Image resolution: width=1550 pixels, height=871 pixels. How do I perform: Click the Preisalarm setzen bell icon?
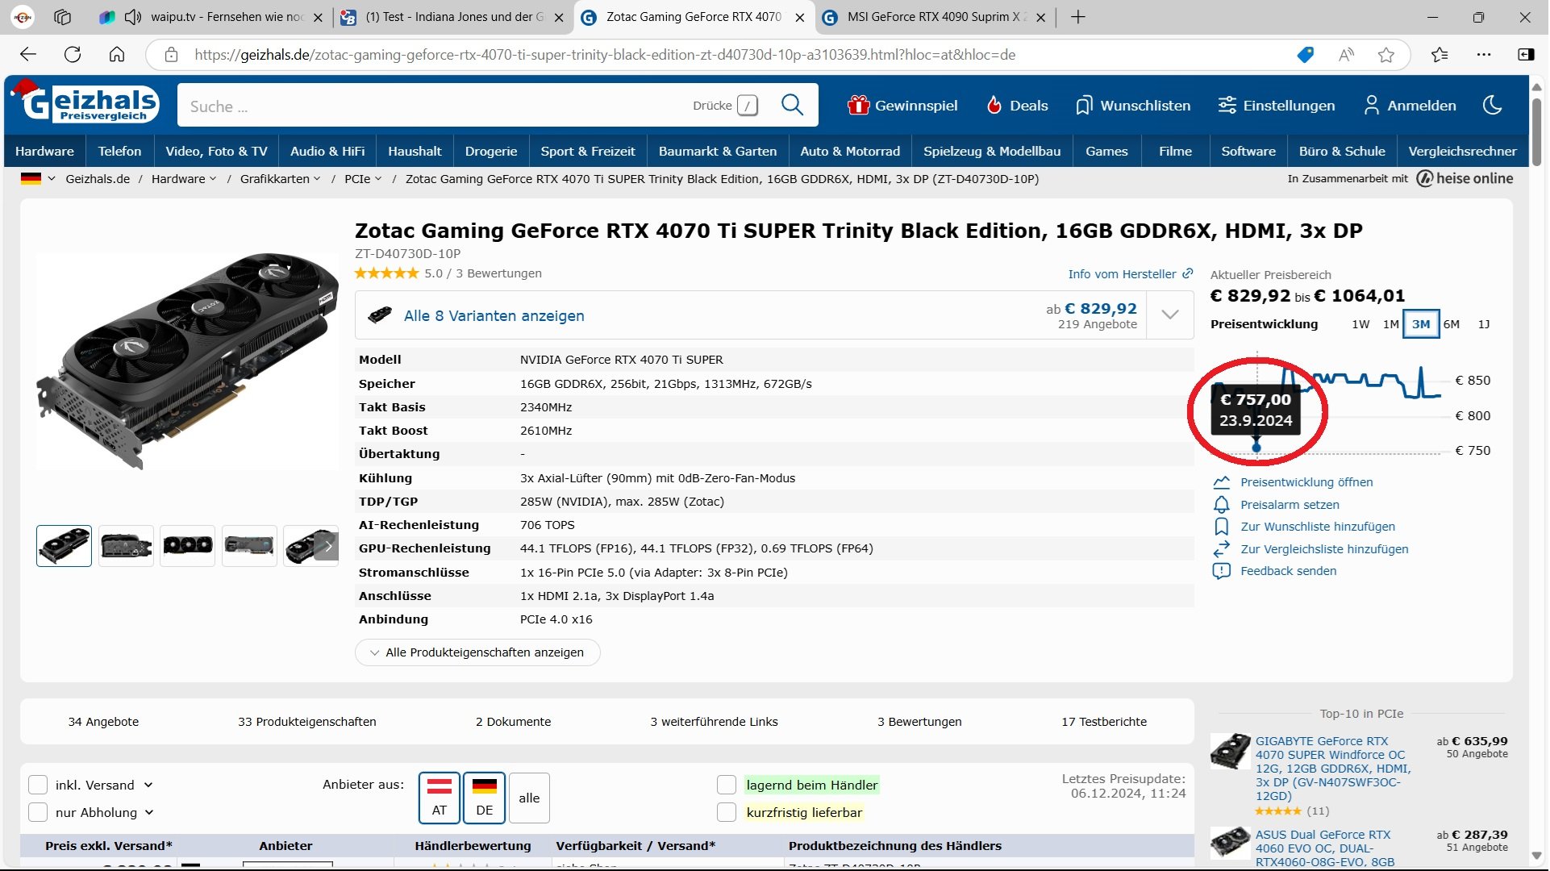[x=1222, y=505]
